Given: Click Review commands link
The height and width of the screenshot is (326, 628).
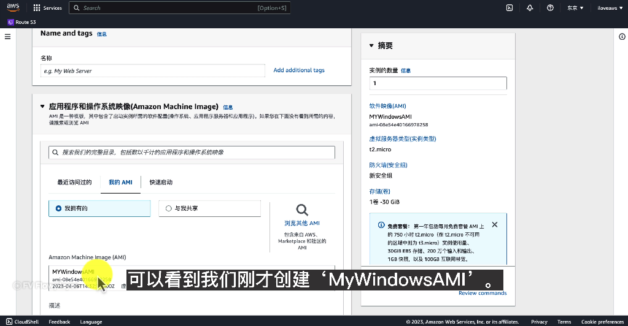Looking at the screenshot, I should pos(483,293).
